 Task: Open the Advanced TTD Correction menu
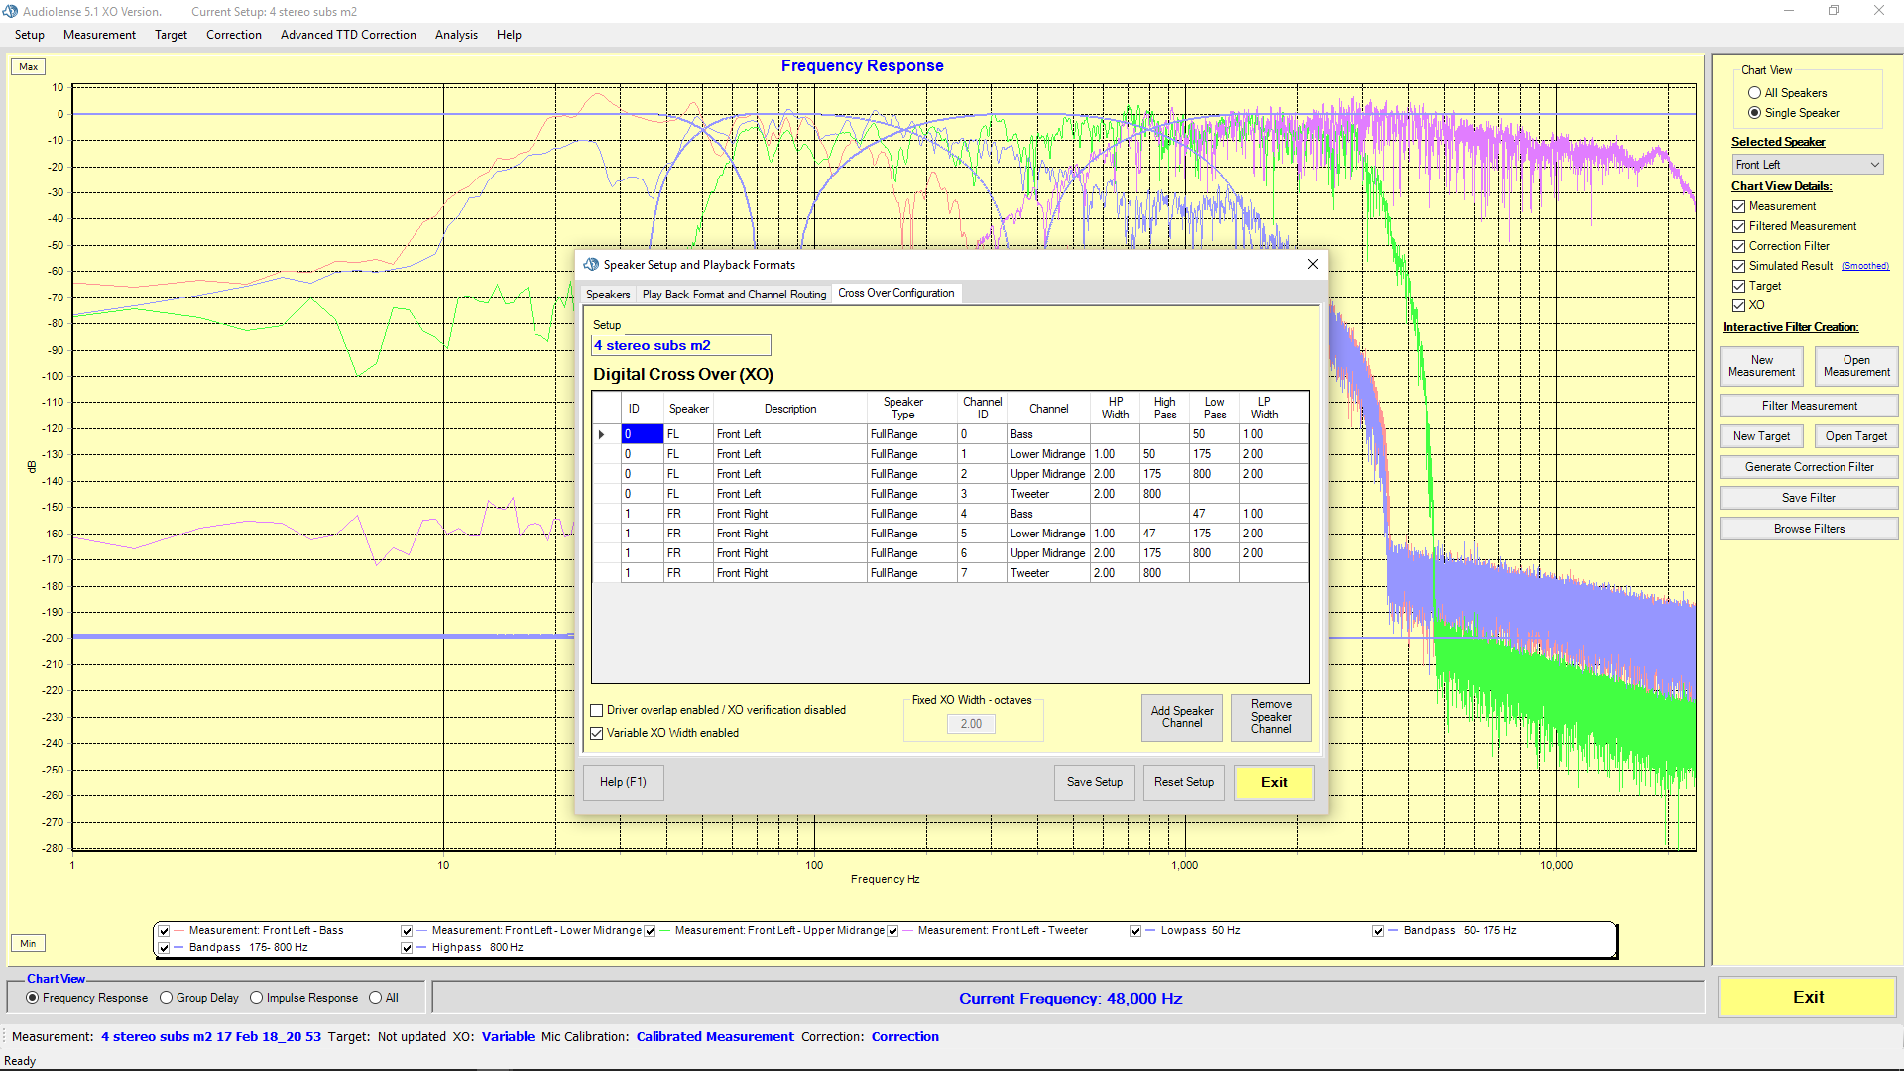click(x=348, y=35)
